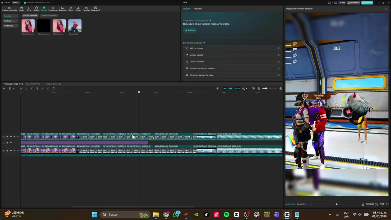
Task: Open VILLA NO REVIVE timeline tab
Action: click(33, 84)
